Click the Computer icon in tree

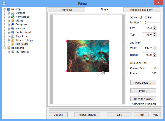(x=13, y=25)
